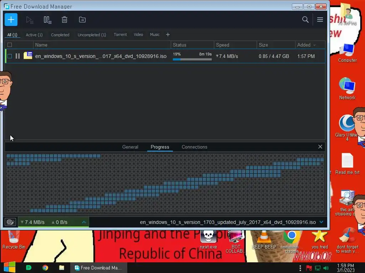Show hidden tray icons overflow dots
This screenshot has width=365, height=273.
coord(300,268)
